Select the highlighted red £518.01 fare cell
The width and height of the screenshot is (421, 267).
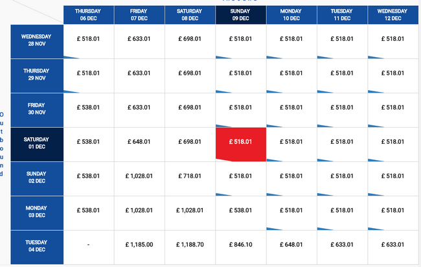(241, 145)
